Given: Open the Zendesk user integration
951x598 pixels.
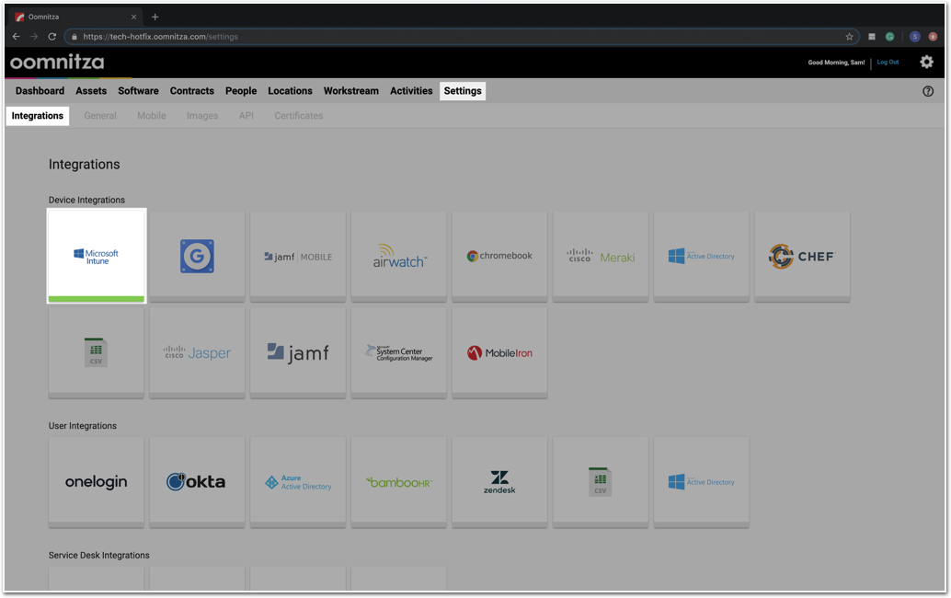Looking at the screenshot, I should (x=499, y=482).
